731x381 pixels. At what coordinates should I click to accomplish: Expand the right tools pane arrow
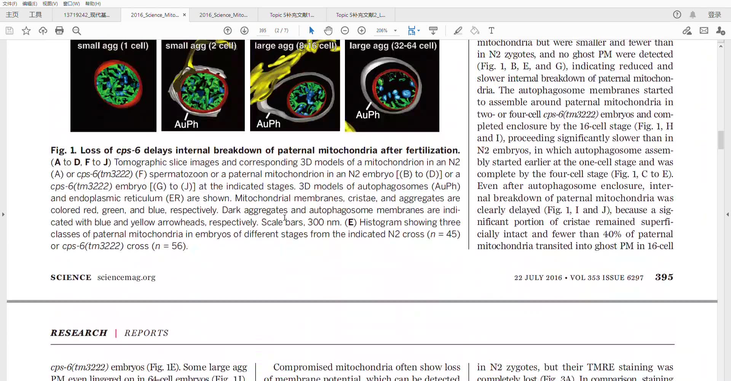click(728, 214)
